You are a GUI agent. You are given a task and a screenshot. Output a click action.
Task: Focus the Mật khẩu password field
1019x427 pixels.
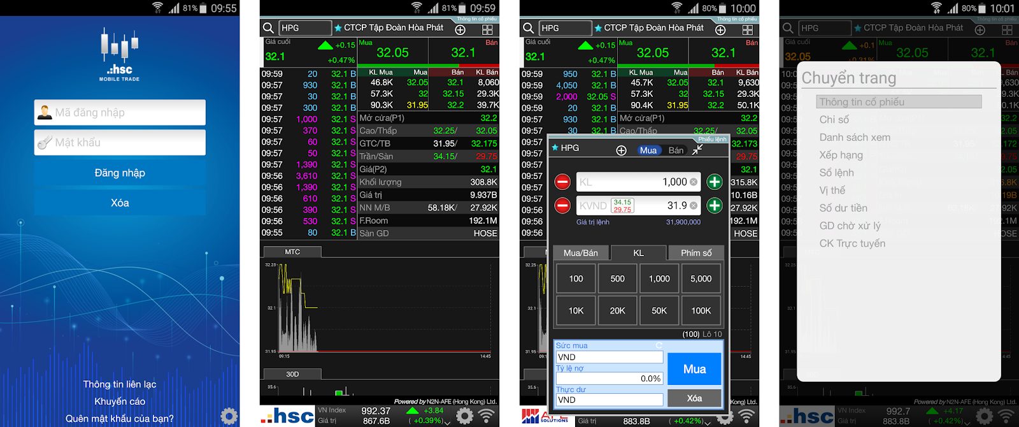pos(120,143)
